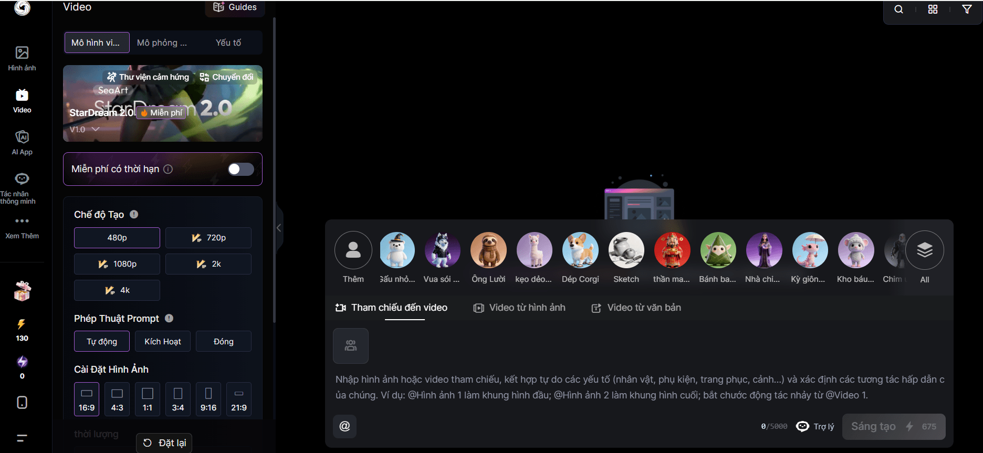Open the Video section in the sidebar
Viewport: 983px width, 453px height.
coord(22,101)
